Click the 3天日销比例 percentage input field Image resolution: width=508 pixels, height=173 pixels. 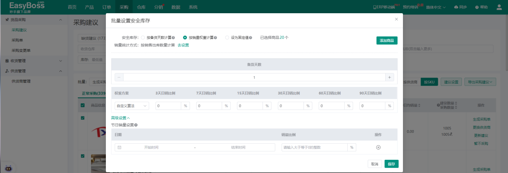[x=168, y=106]
